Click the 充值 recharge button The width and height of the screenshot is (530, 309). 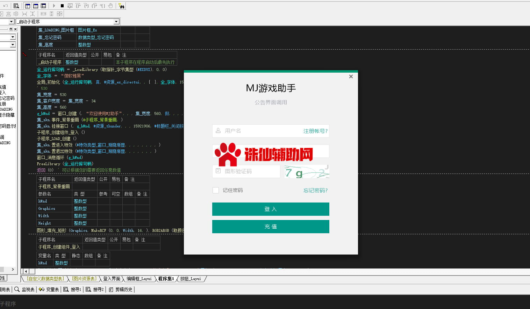click(271, 227)
